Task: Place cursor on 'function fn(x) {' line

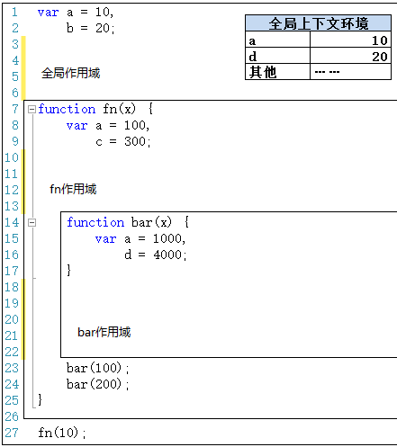Action: [95, 109]
